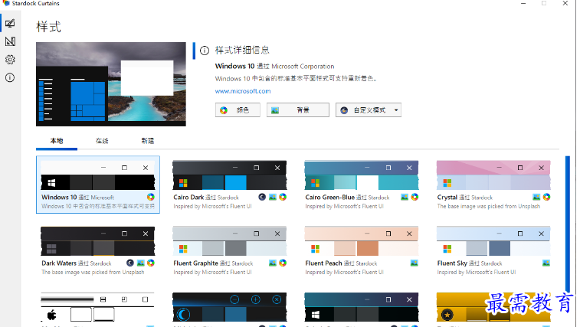Select the crescent moon dark style thumbnail
The height and width of the screenshot is (327, 580).
coord(229,307)
